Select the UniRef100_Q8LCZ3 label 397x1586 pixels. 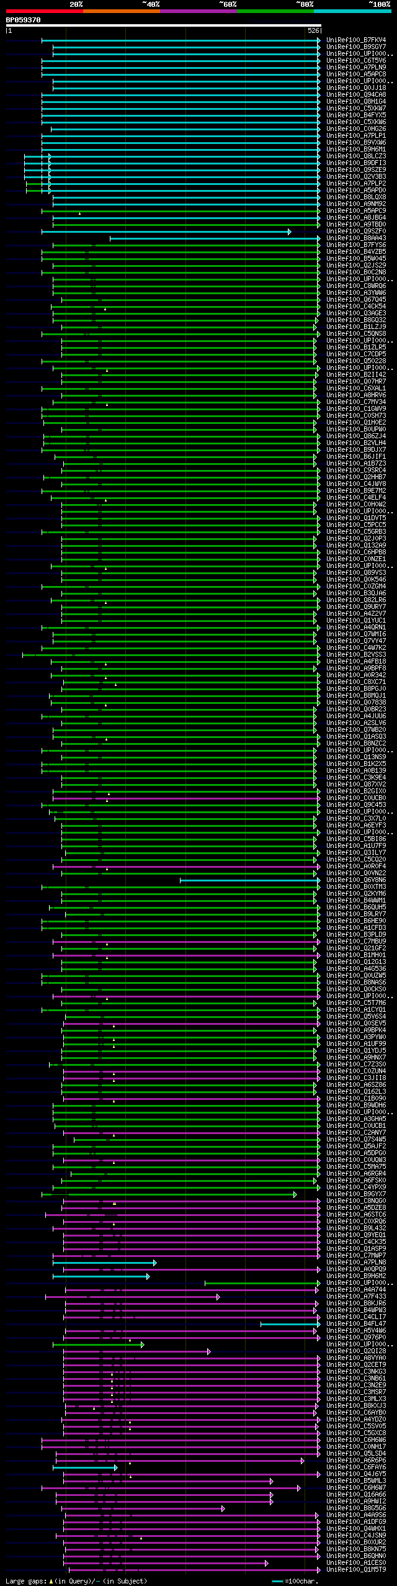point(356,156)
